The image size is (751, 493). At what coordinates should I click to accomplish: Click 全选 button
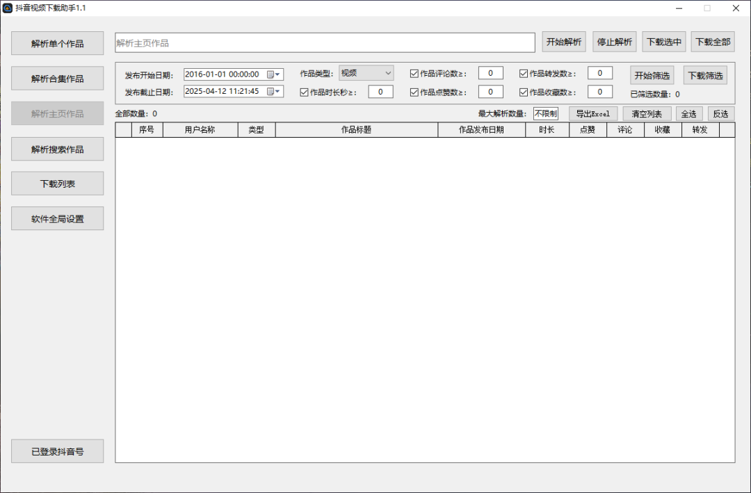[x=689, y=114]
